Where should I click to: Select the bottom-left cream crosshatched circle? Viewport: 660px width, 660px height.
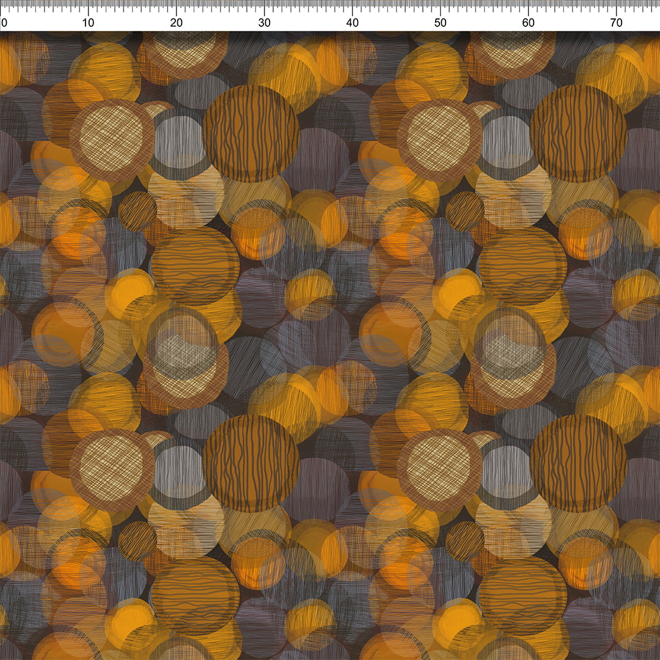point(111,469)
